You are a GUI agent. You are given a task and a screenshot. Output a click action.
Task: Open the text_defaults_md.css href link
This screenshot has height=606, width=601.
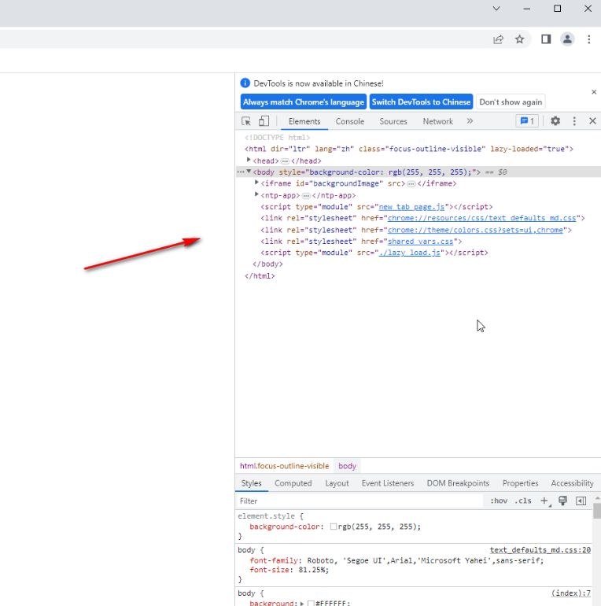[x=481, y=218]
